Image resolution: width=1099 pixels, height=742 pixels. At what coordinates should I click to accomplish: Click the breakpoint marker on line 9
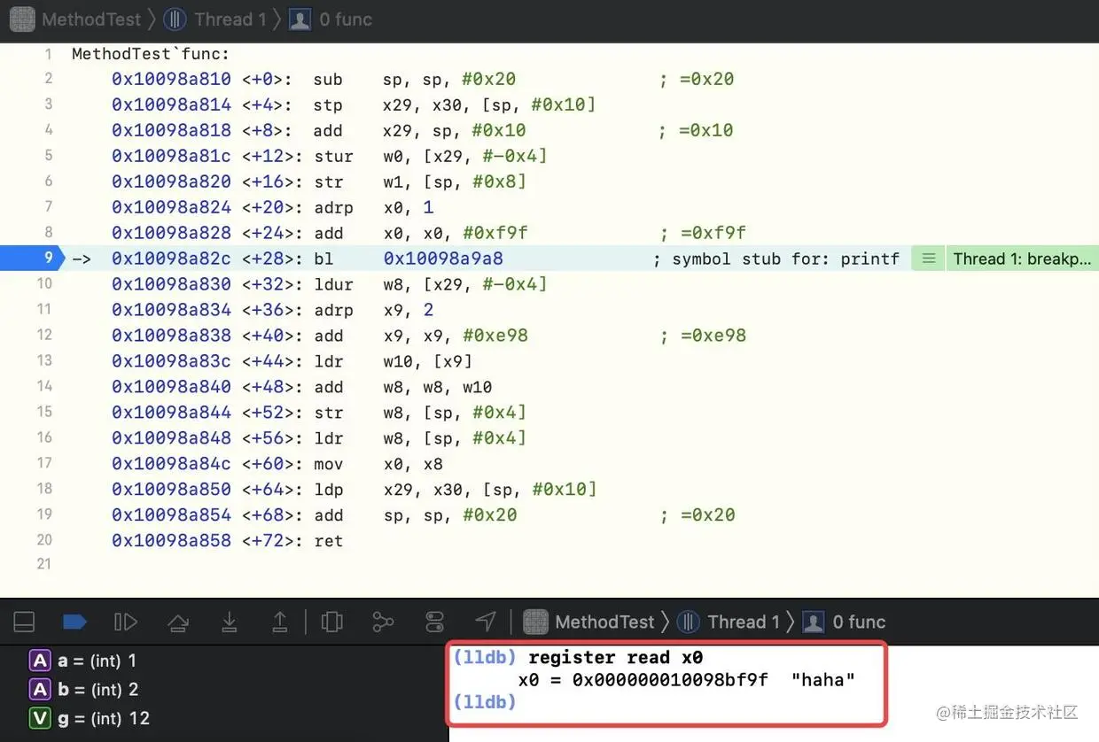[x=32, y=258]
